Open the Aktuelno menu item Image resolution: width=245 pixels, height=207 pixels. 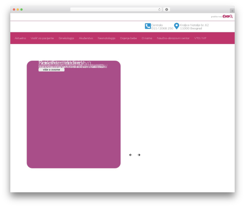tap(20, 38)
